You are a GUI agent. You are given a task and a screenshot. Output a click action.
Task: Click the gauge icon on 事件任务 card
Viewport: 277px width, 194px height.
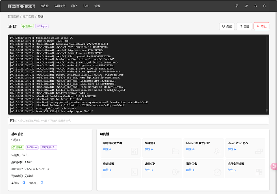click(x=217, y=172)
